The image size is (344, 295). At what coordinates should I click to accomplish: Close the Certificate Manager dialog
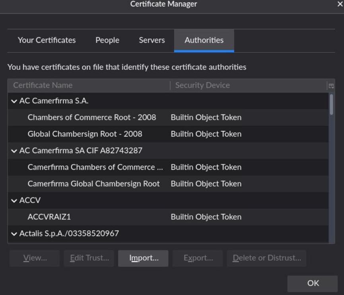click(340, 4)
